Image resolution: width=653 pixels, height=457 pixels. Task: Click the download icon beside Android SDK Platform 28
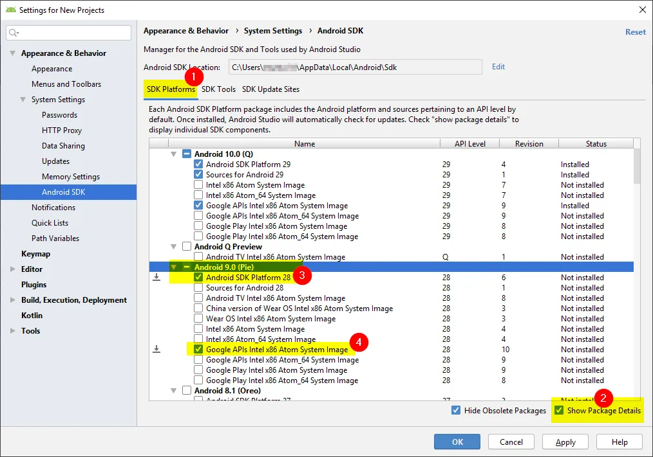156,277
